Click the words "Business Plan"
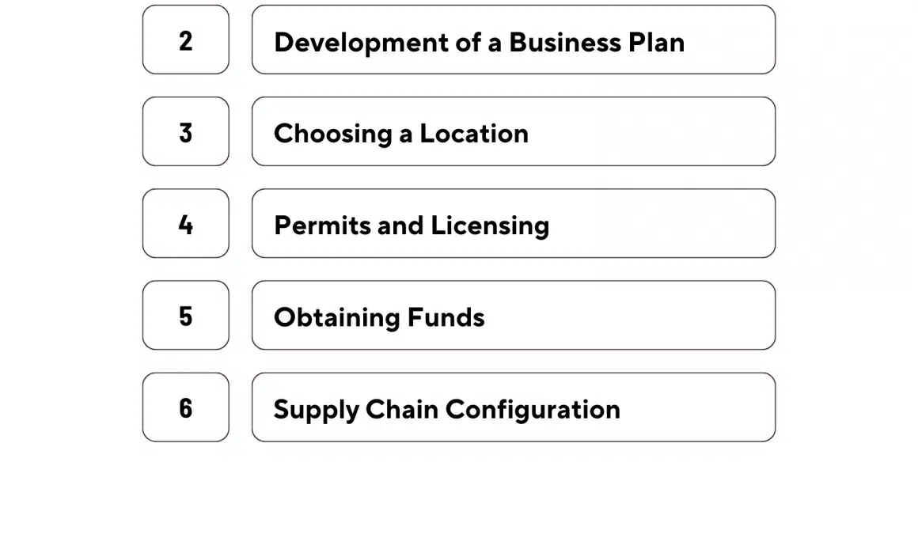The height and width of the screenshot is (538, 918). click(596, 42)
